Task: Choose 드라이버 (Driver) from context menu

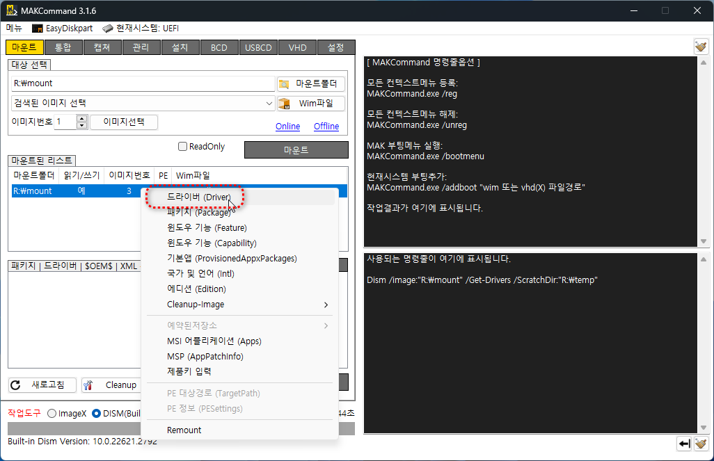Action: coord(240,197)
